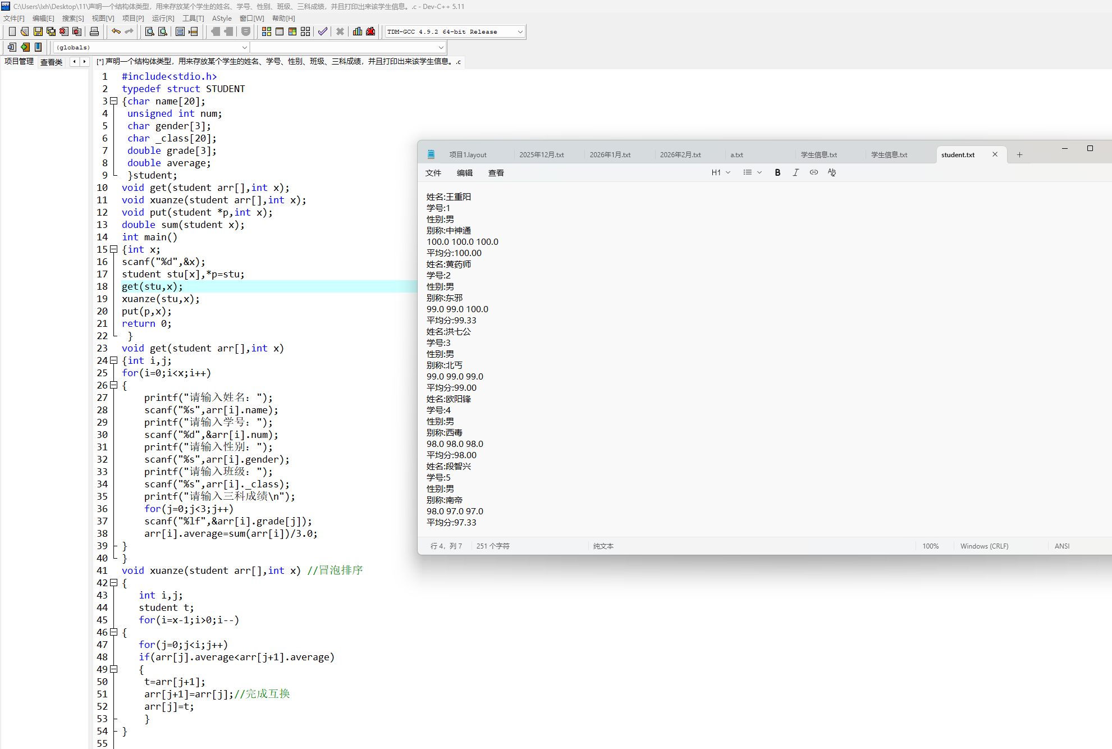Click the Undo arrow icon
The height and width of the screenshot is (749, 1112).
(x=116, y=31)
